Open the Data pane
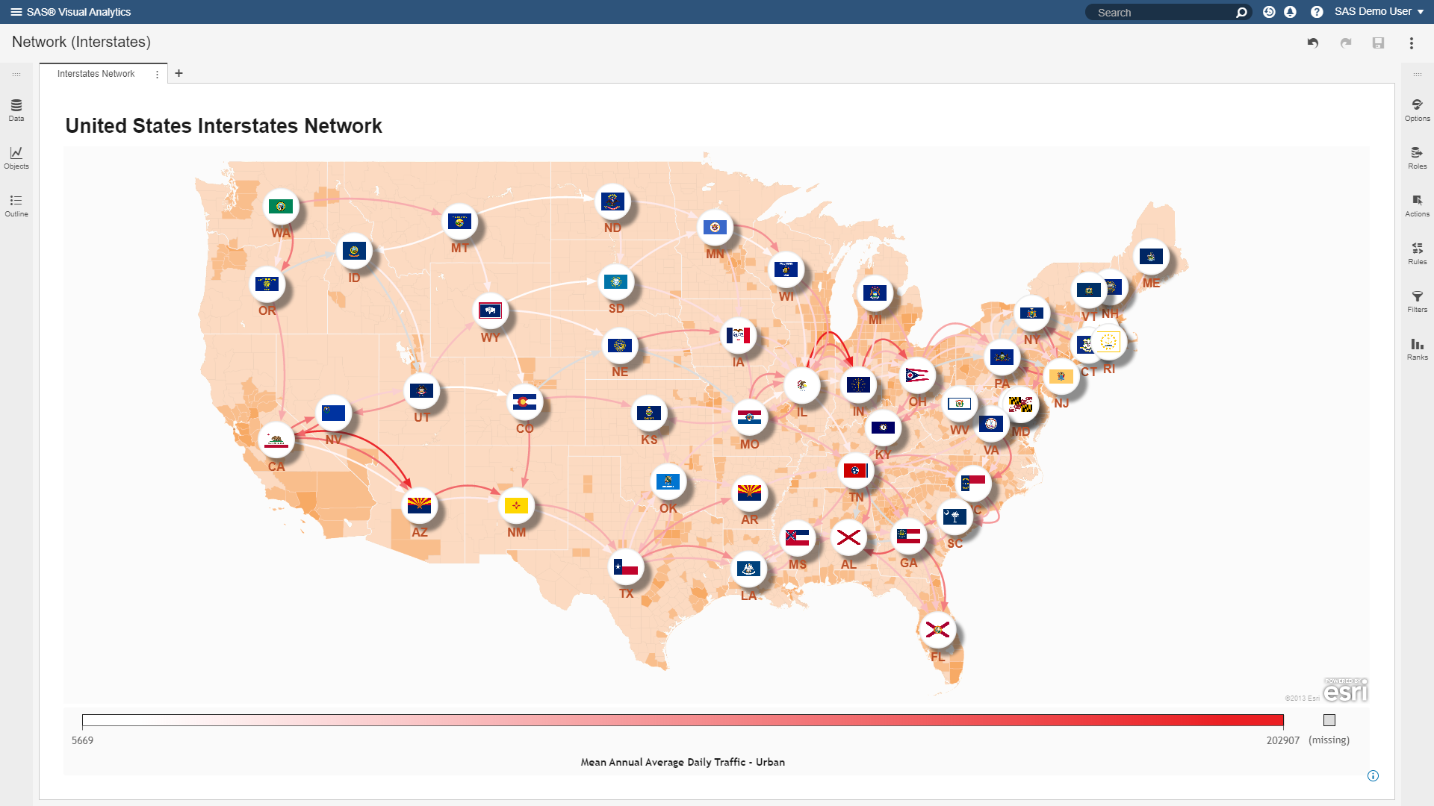This screenshot has height=806, width=1434. tap(15, 110)
